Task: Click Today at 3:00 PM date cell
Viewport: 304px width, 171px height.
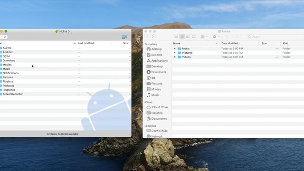Action: point(232,48)
